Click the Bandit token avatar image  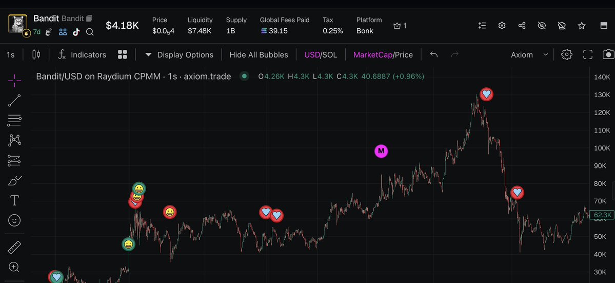coord(17,24)
